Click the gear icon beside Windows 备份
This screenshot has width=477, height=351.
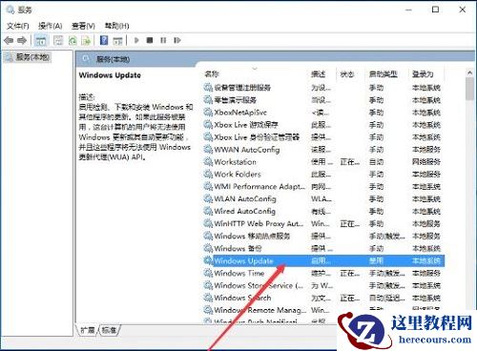coord(208,248)
